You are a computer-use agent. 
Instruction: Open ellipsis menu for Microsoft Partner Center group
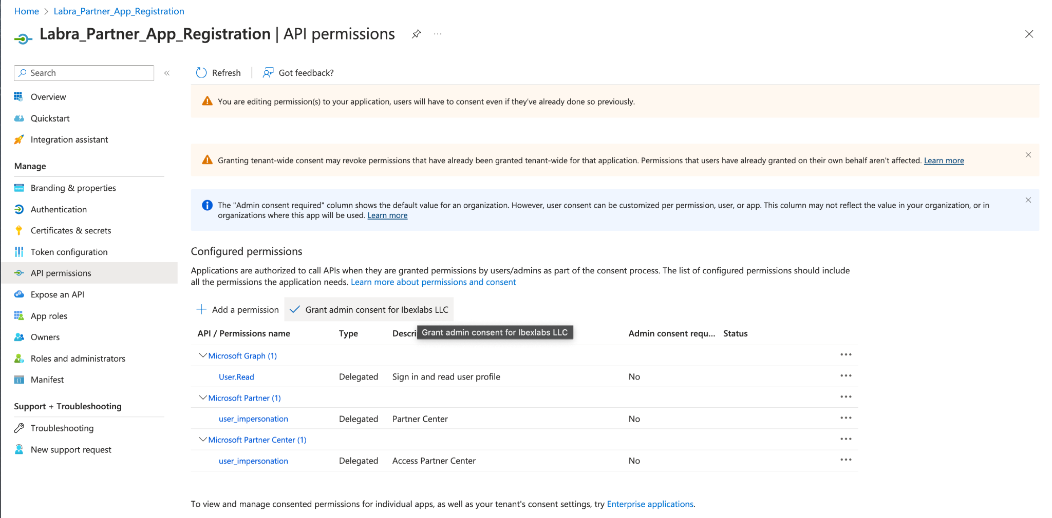(846, 439)
